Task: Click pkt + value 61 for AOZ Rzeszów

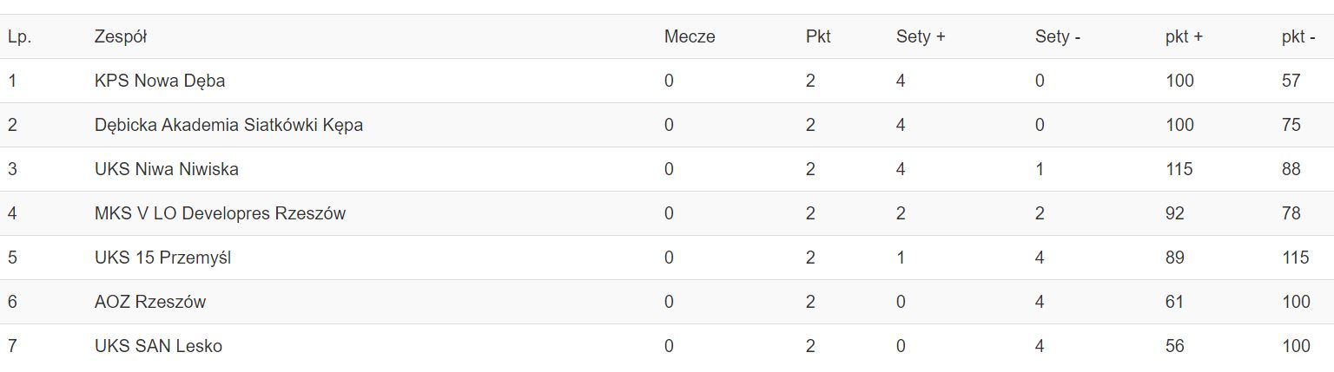Action: [x=1174, y=302]
